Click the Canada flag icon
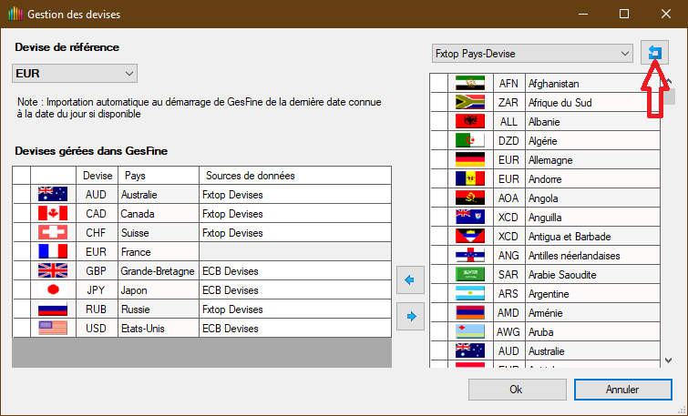 pyautogui.click(x=53, y=213)
